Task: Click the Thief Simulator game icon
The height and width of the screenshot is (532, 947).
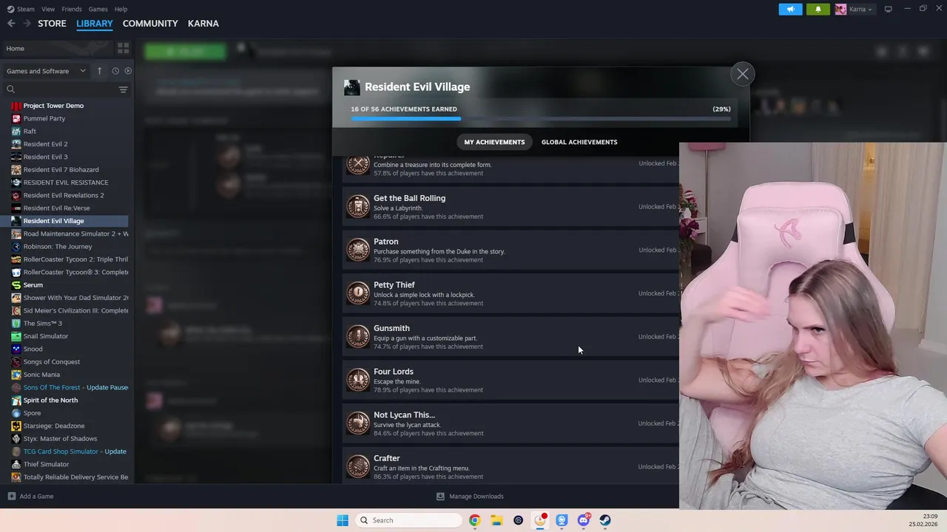Action: point(16,464)
